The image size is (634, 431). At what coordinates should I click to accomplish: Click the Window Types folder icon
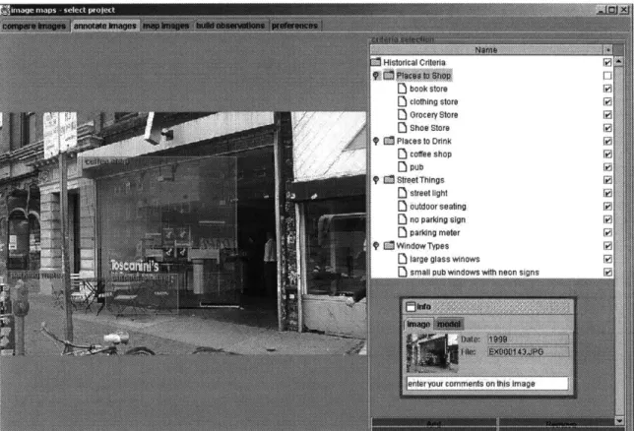click(389, 246)
